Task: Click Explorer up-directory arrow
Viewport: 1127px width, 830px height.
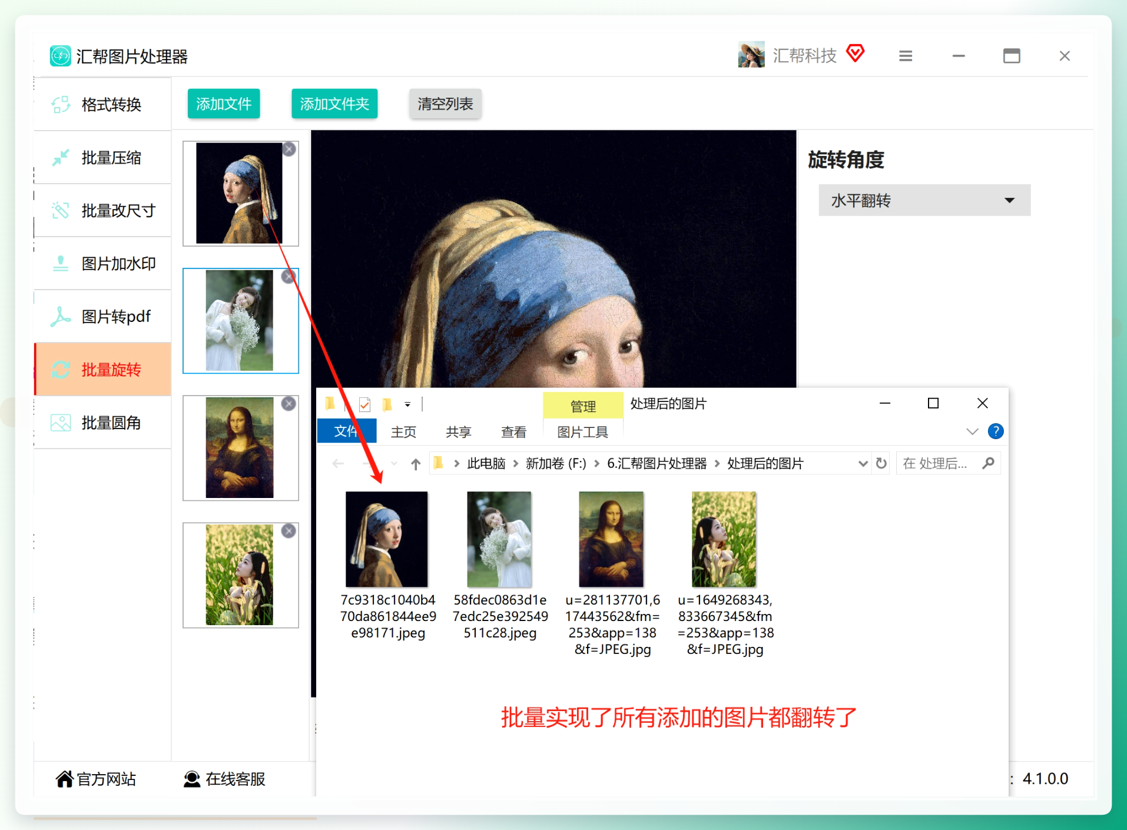Action: (x=416, y=464)
